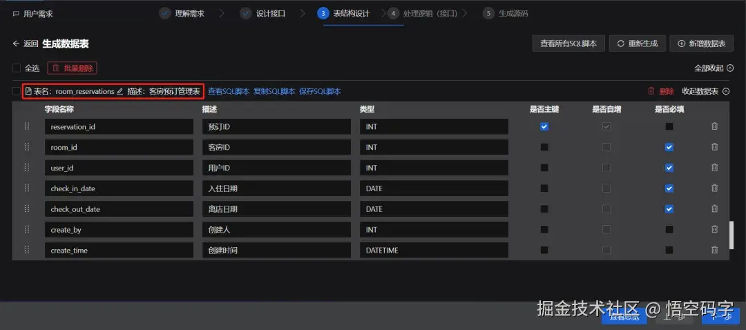746x330 pixels.
Task: Click the 重新生成 button
Action: pyautogui.click(x=637, y=43)
